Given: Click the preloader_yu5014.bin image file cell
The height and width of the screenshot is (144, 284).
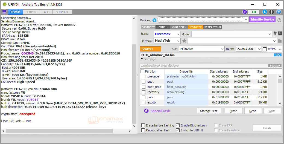Looking at the screenshot, I should point(186,76).
